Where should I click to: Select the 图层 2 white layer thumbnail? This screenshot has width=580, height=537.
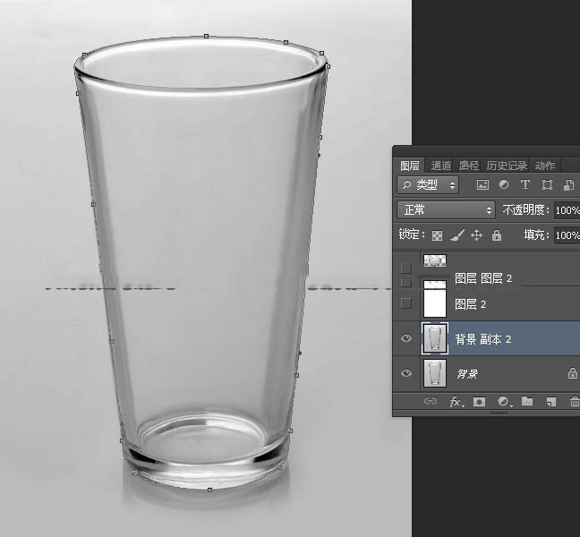click(x=435, y=303)
